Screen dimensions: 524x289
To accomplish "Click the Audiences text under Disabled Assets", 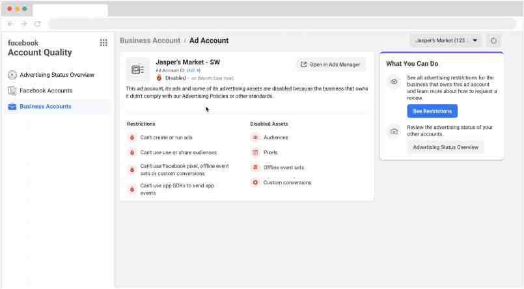I will (x=276, y=137).
